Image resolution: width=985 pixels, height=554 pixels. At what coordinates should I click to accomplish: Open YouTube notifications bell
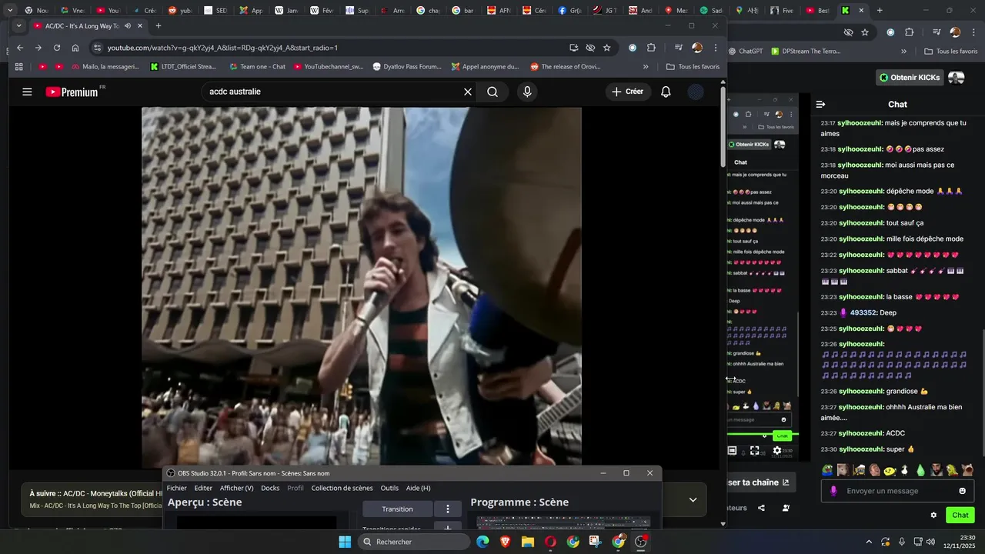point(666,92)
